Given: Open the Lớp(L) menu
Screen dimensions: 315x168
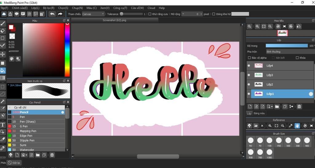Looking at the screenshot, I should pyautogui.click(x=35, y=8).
